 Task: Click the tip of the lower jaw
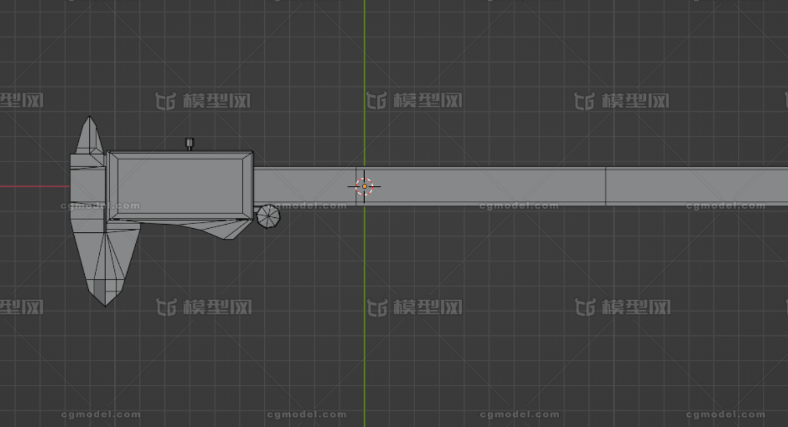105,303
